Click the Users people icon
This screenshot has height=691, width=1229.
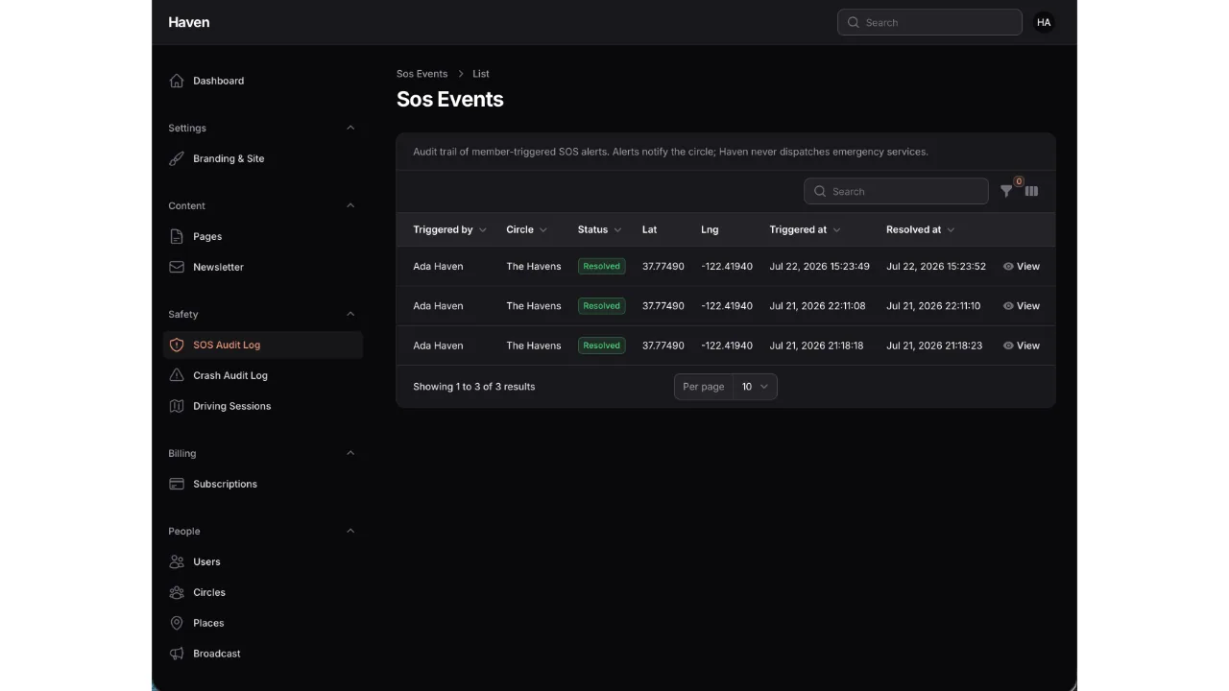[177, 561]
